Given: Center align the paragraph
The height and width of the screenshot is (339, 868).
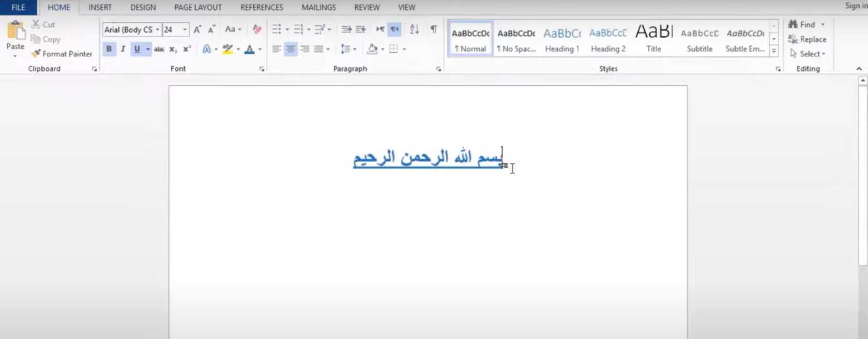Looking at the screenshot, I should [291, 49].
